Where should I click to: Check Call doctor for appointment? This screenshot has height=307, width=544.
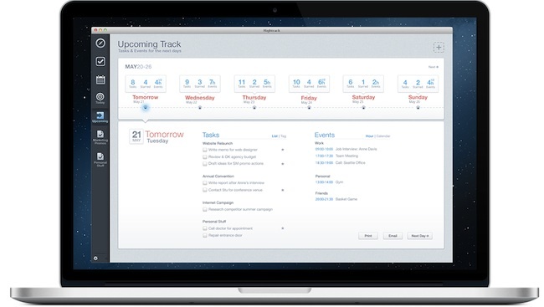pos(205,228)
